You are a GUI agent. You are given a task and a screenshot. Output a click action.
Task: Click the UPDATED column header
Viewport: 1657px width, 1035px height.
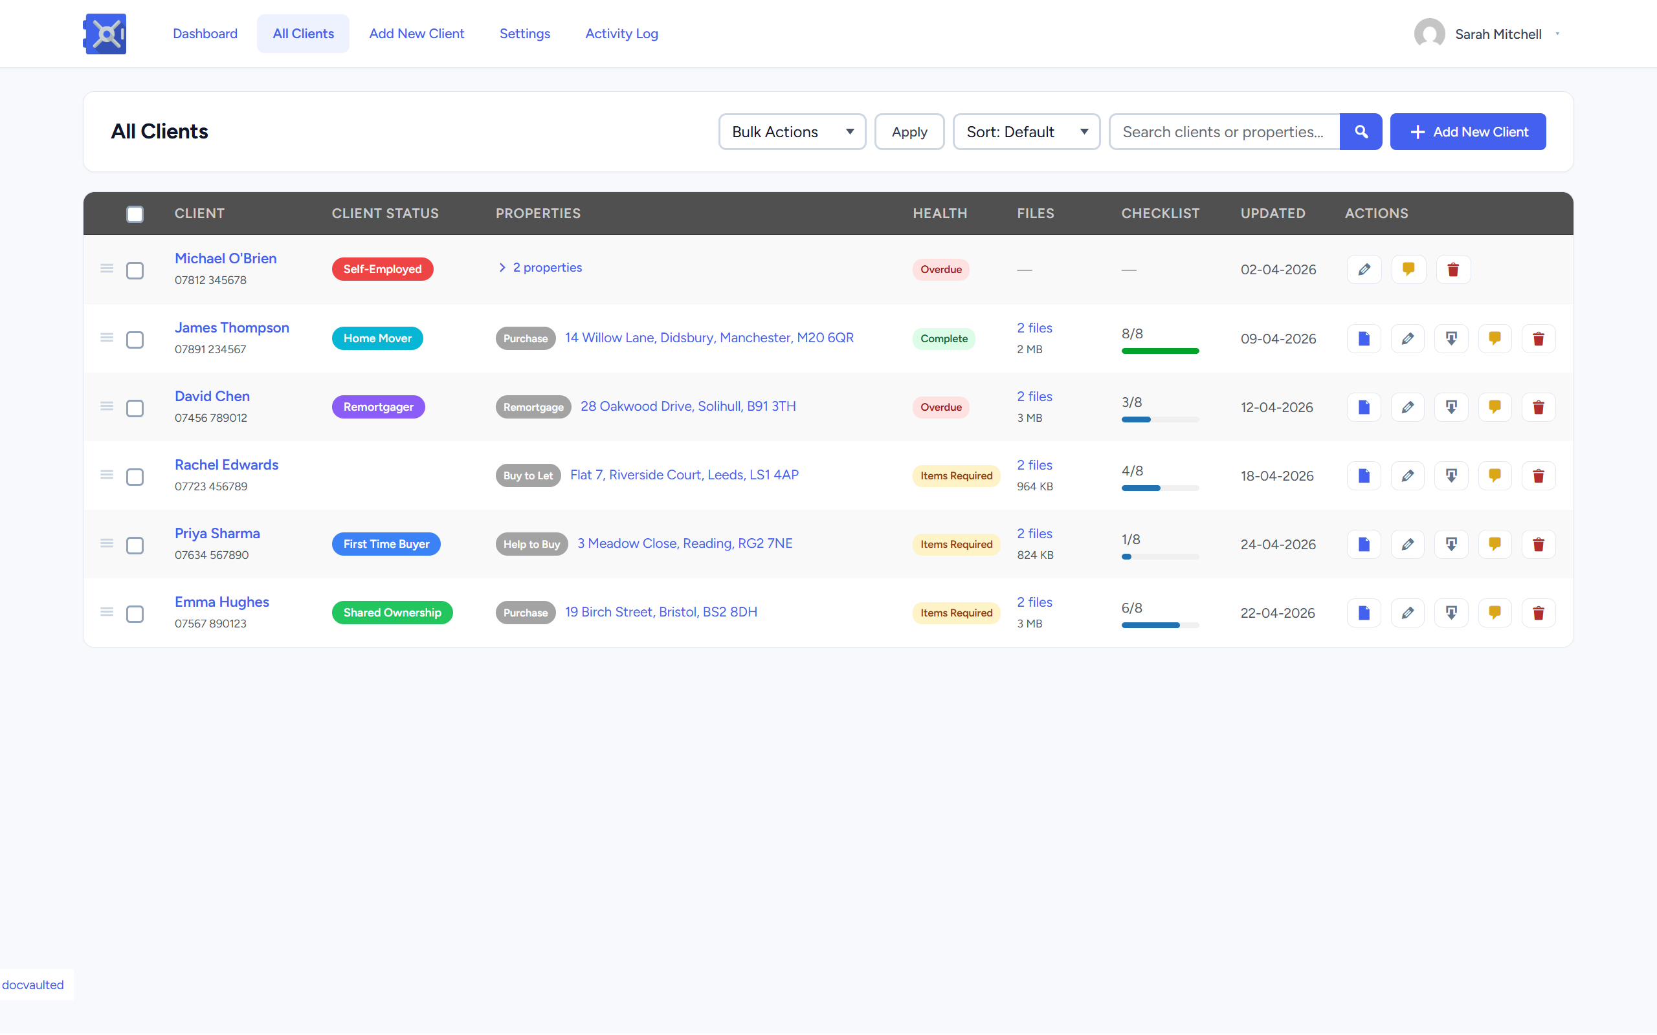pos(1273,213)
